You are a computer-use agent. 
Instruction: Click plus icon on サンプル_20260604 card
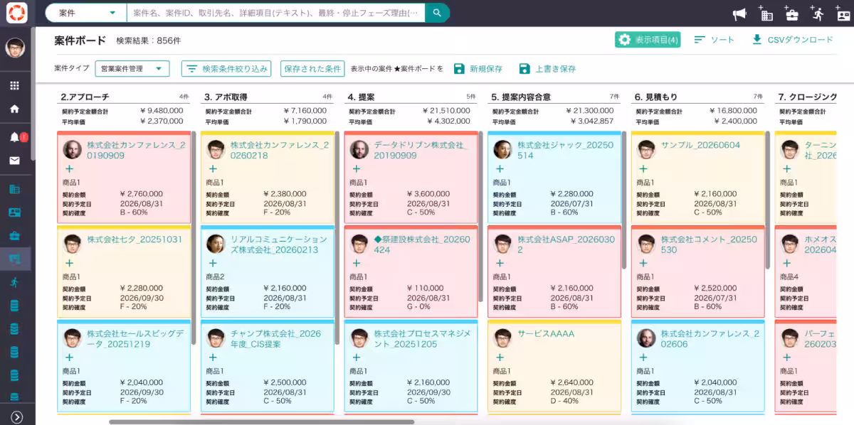point(643,169)
